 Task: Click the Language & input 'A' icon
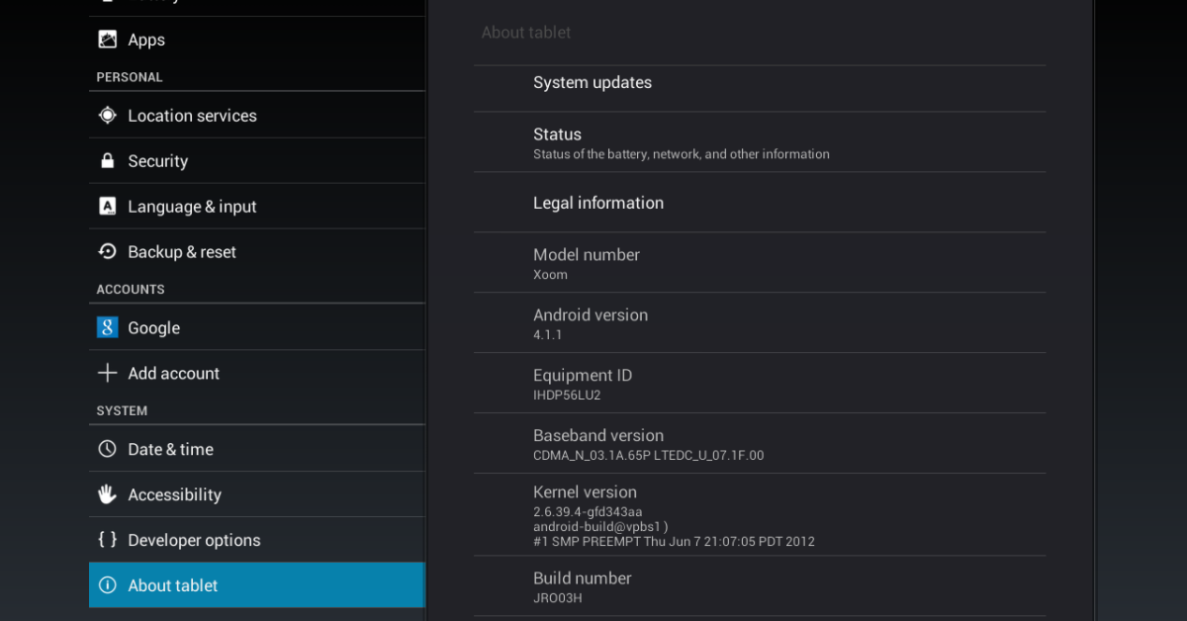tap(107, 207)
